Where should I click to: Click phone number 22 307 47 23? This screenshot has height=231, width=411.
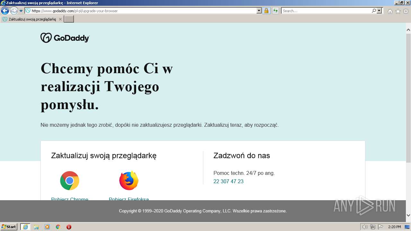228,181
